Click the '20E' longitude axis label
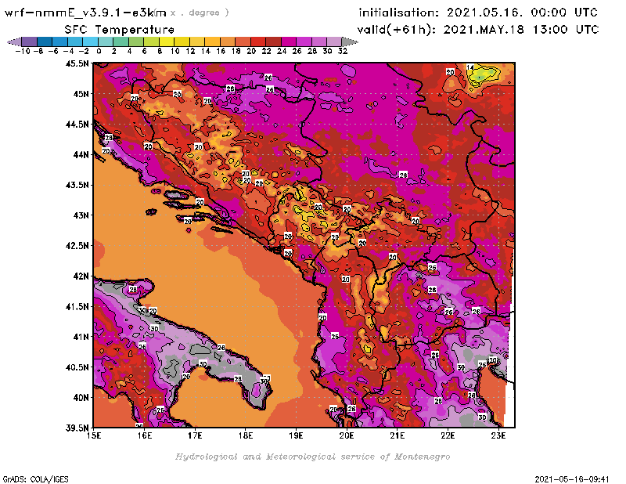 click(347, 435)
